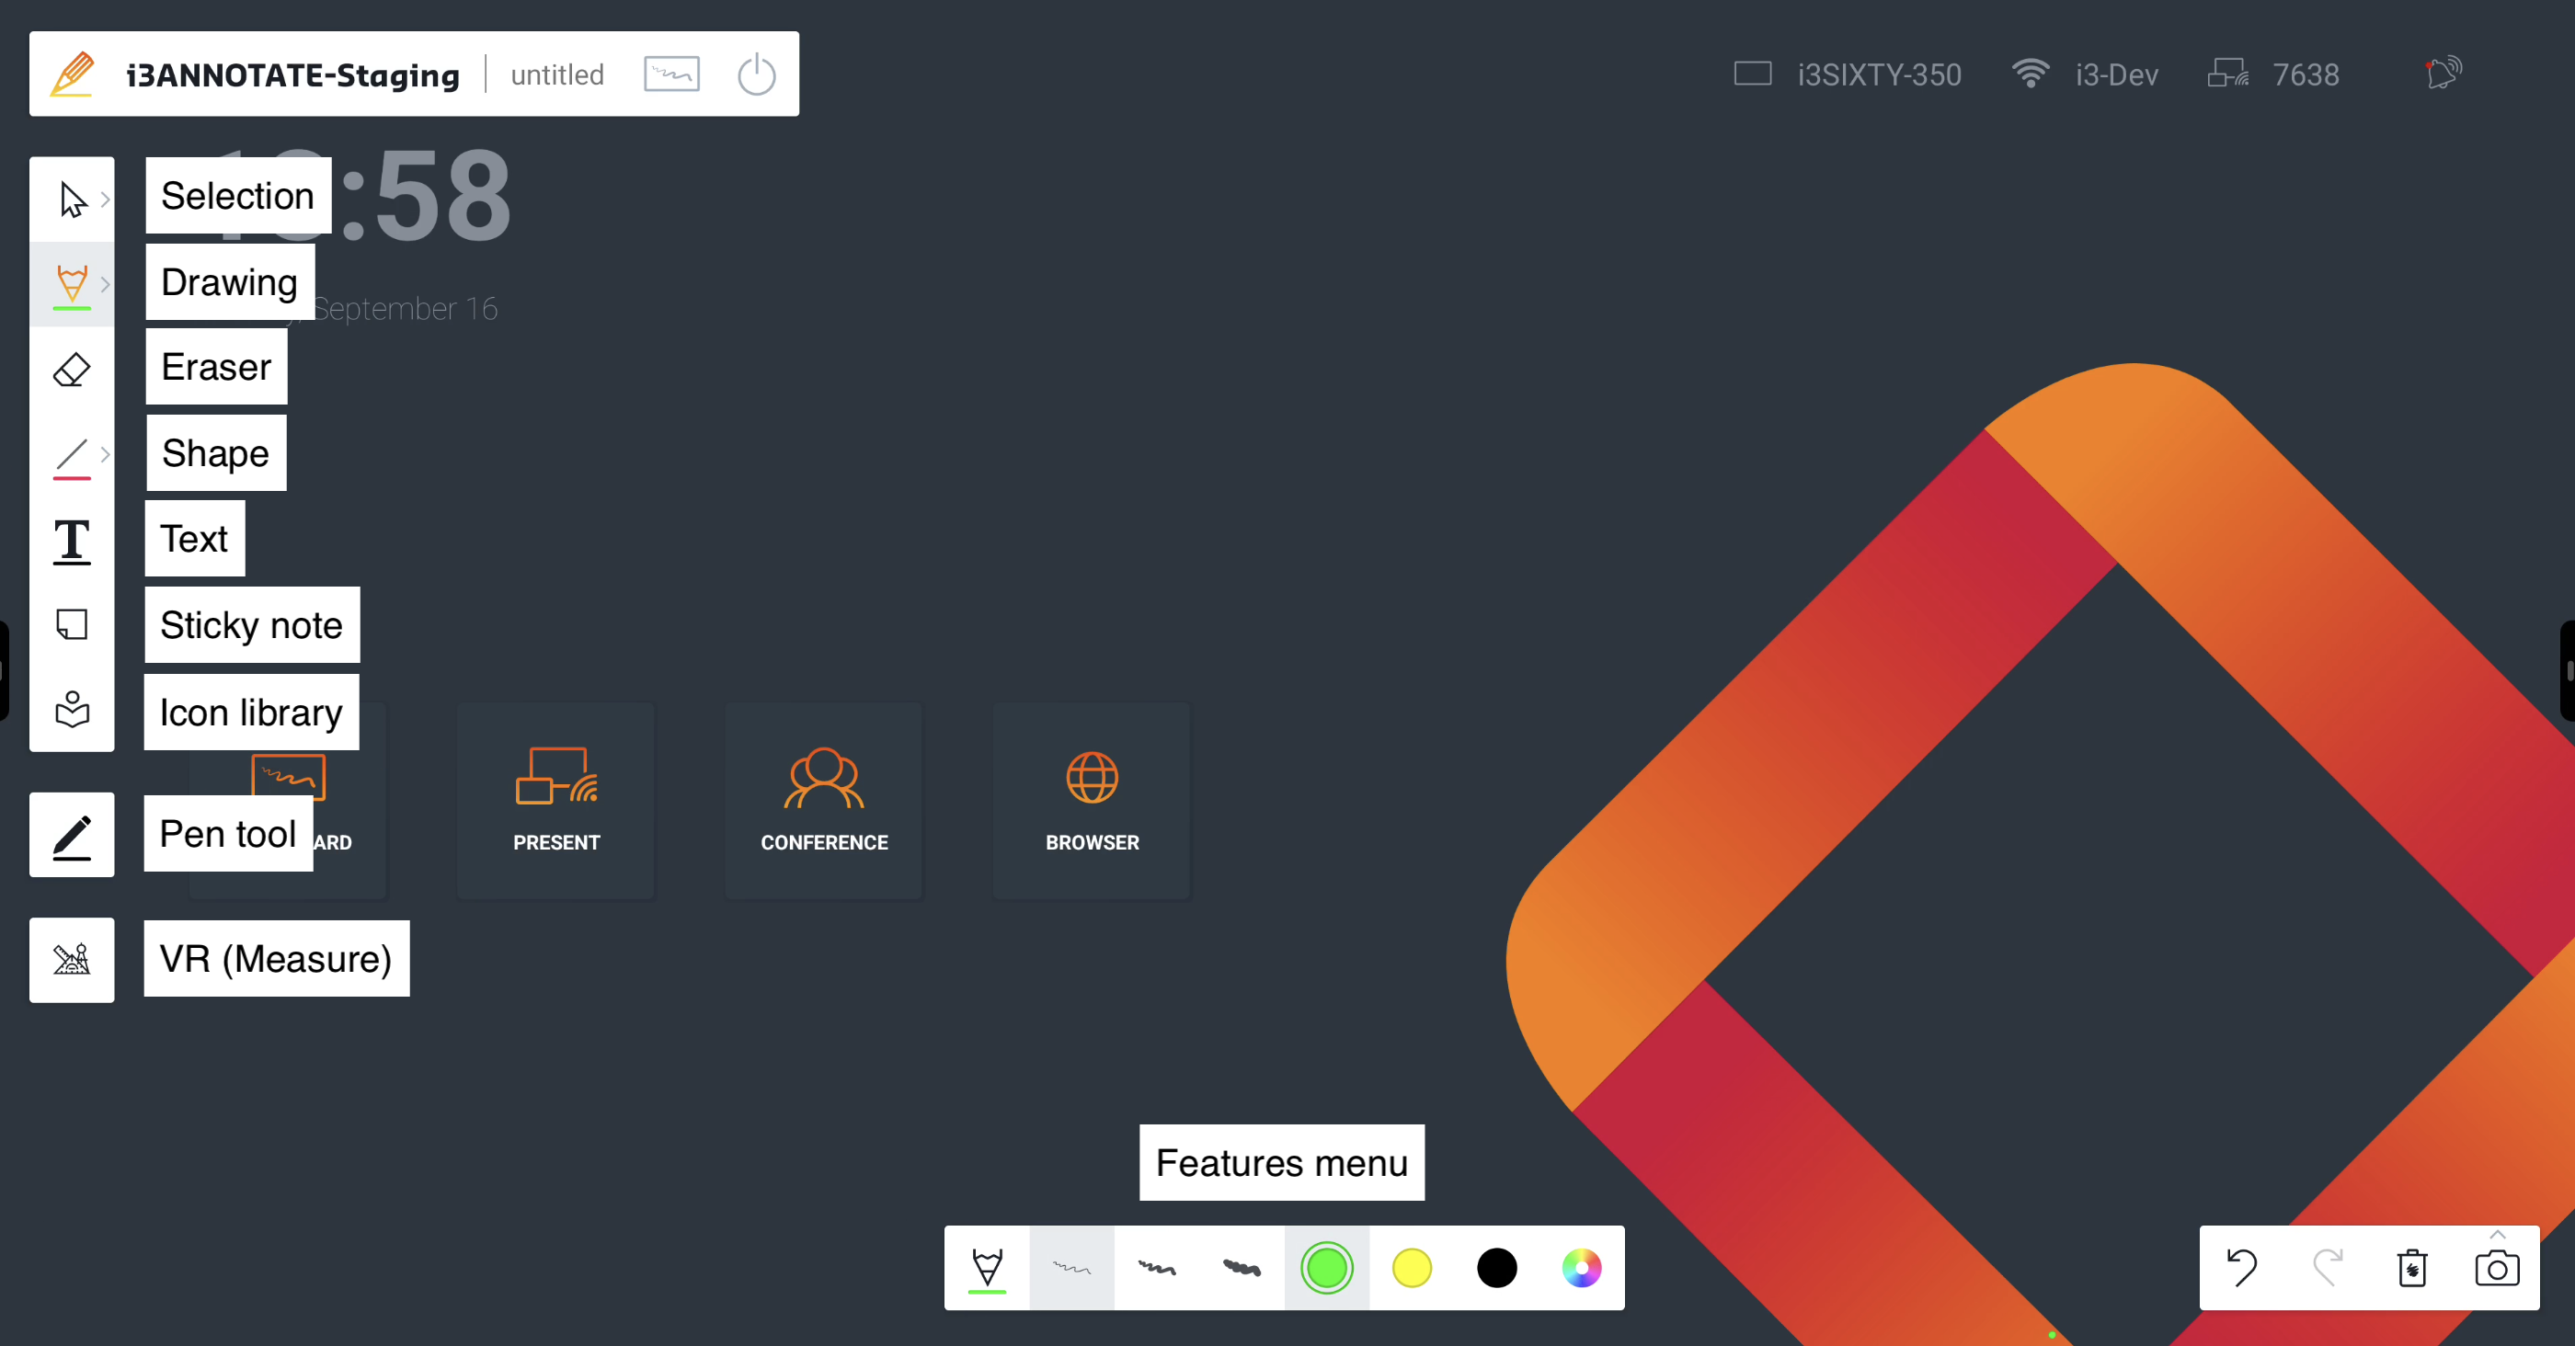Choose the yellow color swatch
Screen dimensions: 2575x1346
(x=1412, y=1268)
